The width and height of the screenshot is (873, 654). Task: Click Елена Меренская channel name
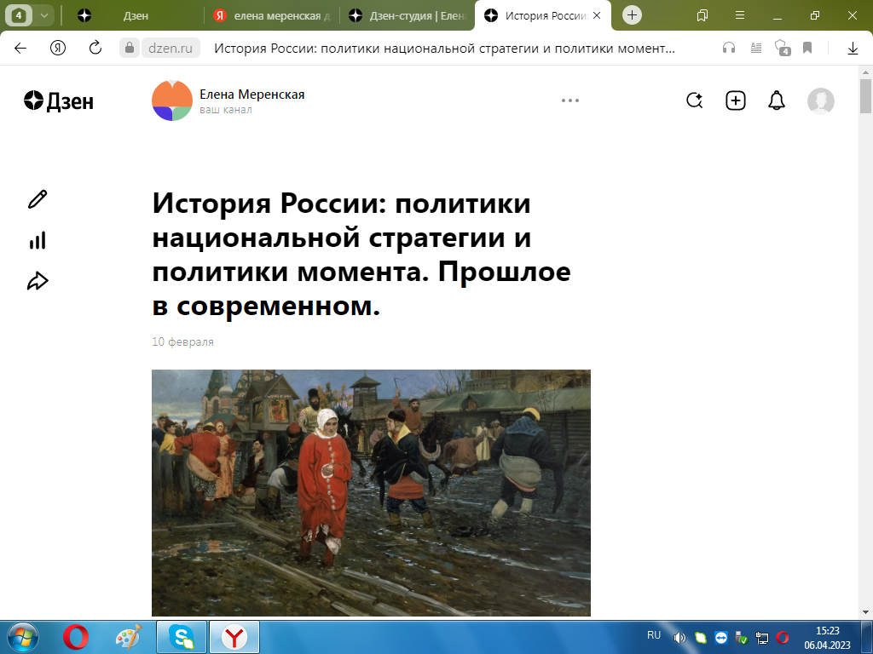(252, 95)
